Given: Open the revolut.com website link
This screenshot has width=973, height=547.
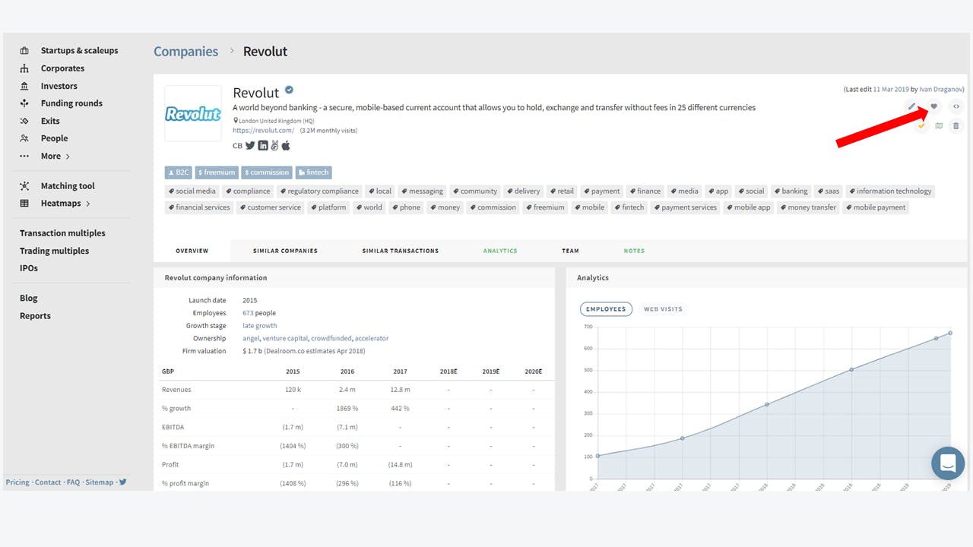Looking at the screenshot, I should click(263, 130).
